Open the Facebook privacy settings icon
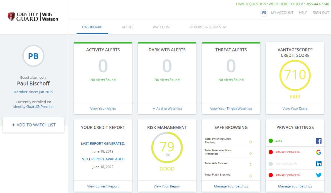 [x=318, y=141]
